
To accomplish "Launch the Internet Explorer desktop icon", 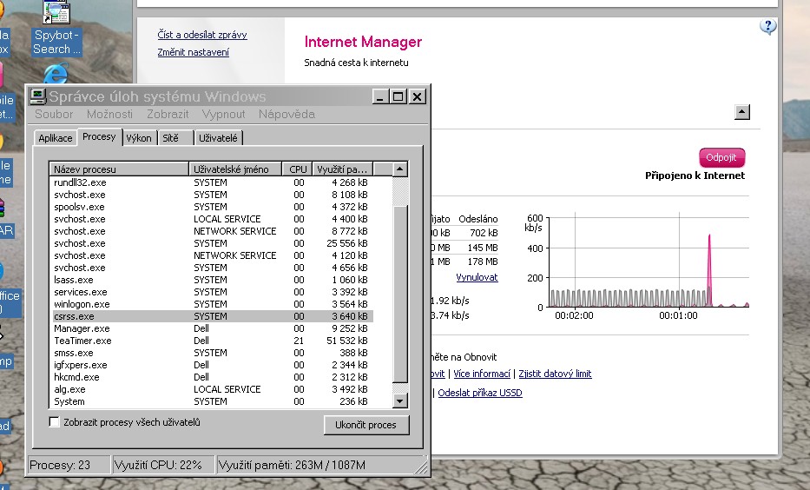I will click(x=56, y=73).
